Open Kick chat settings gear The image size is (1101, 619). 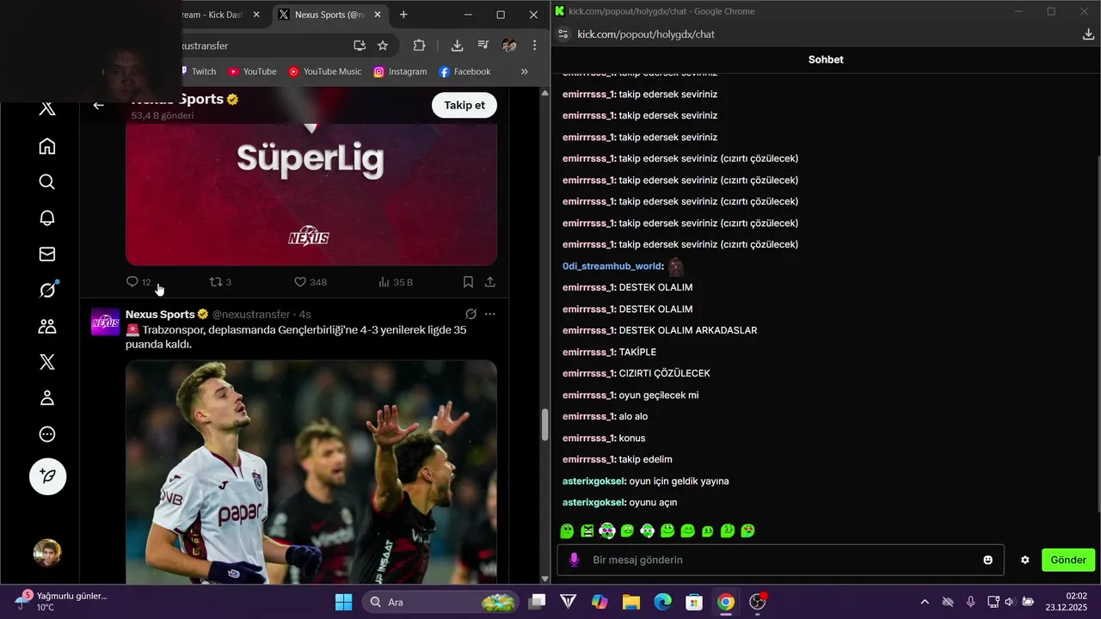point(1024,560)
